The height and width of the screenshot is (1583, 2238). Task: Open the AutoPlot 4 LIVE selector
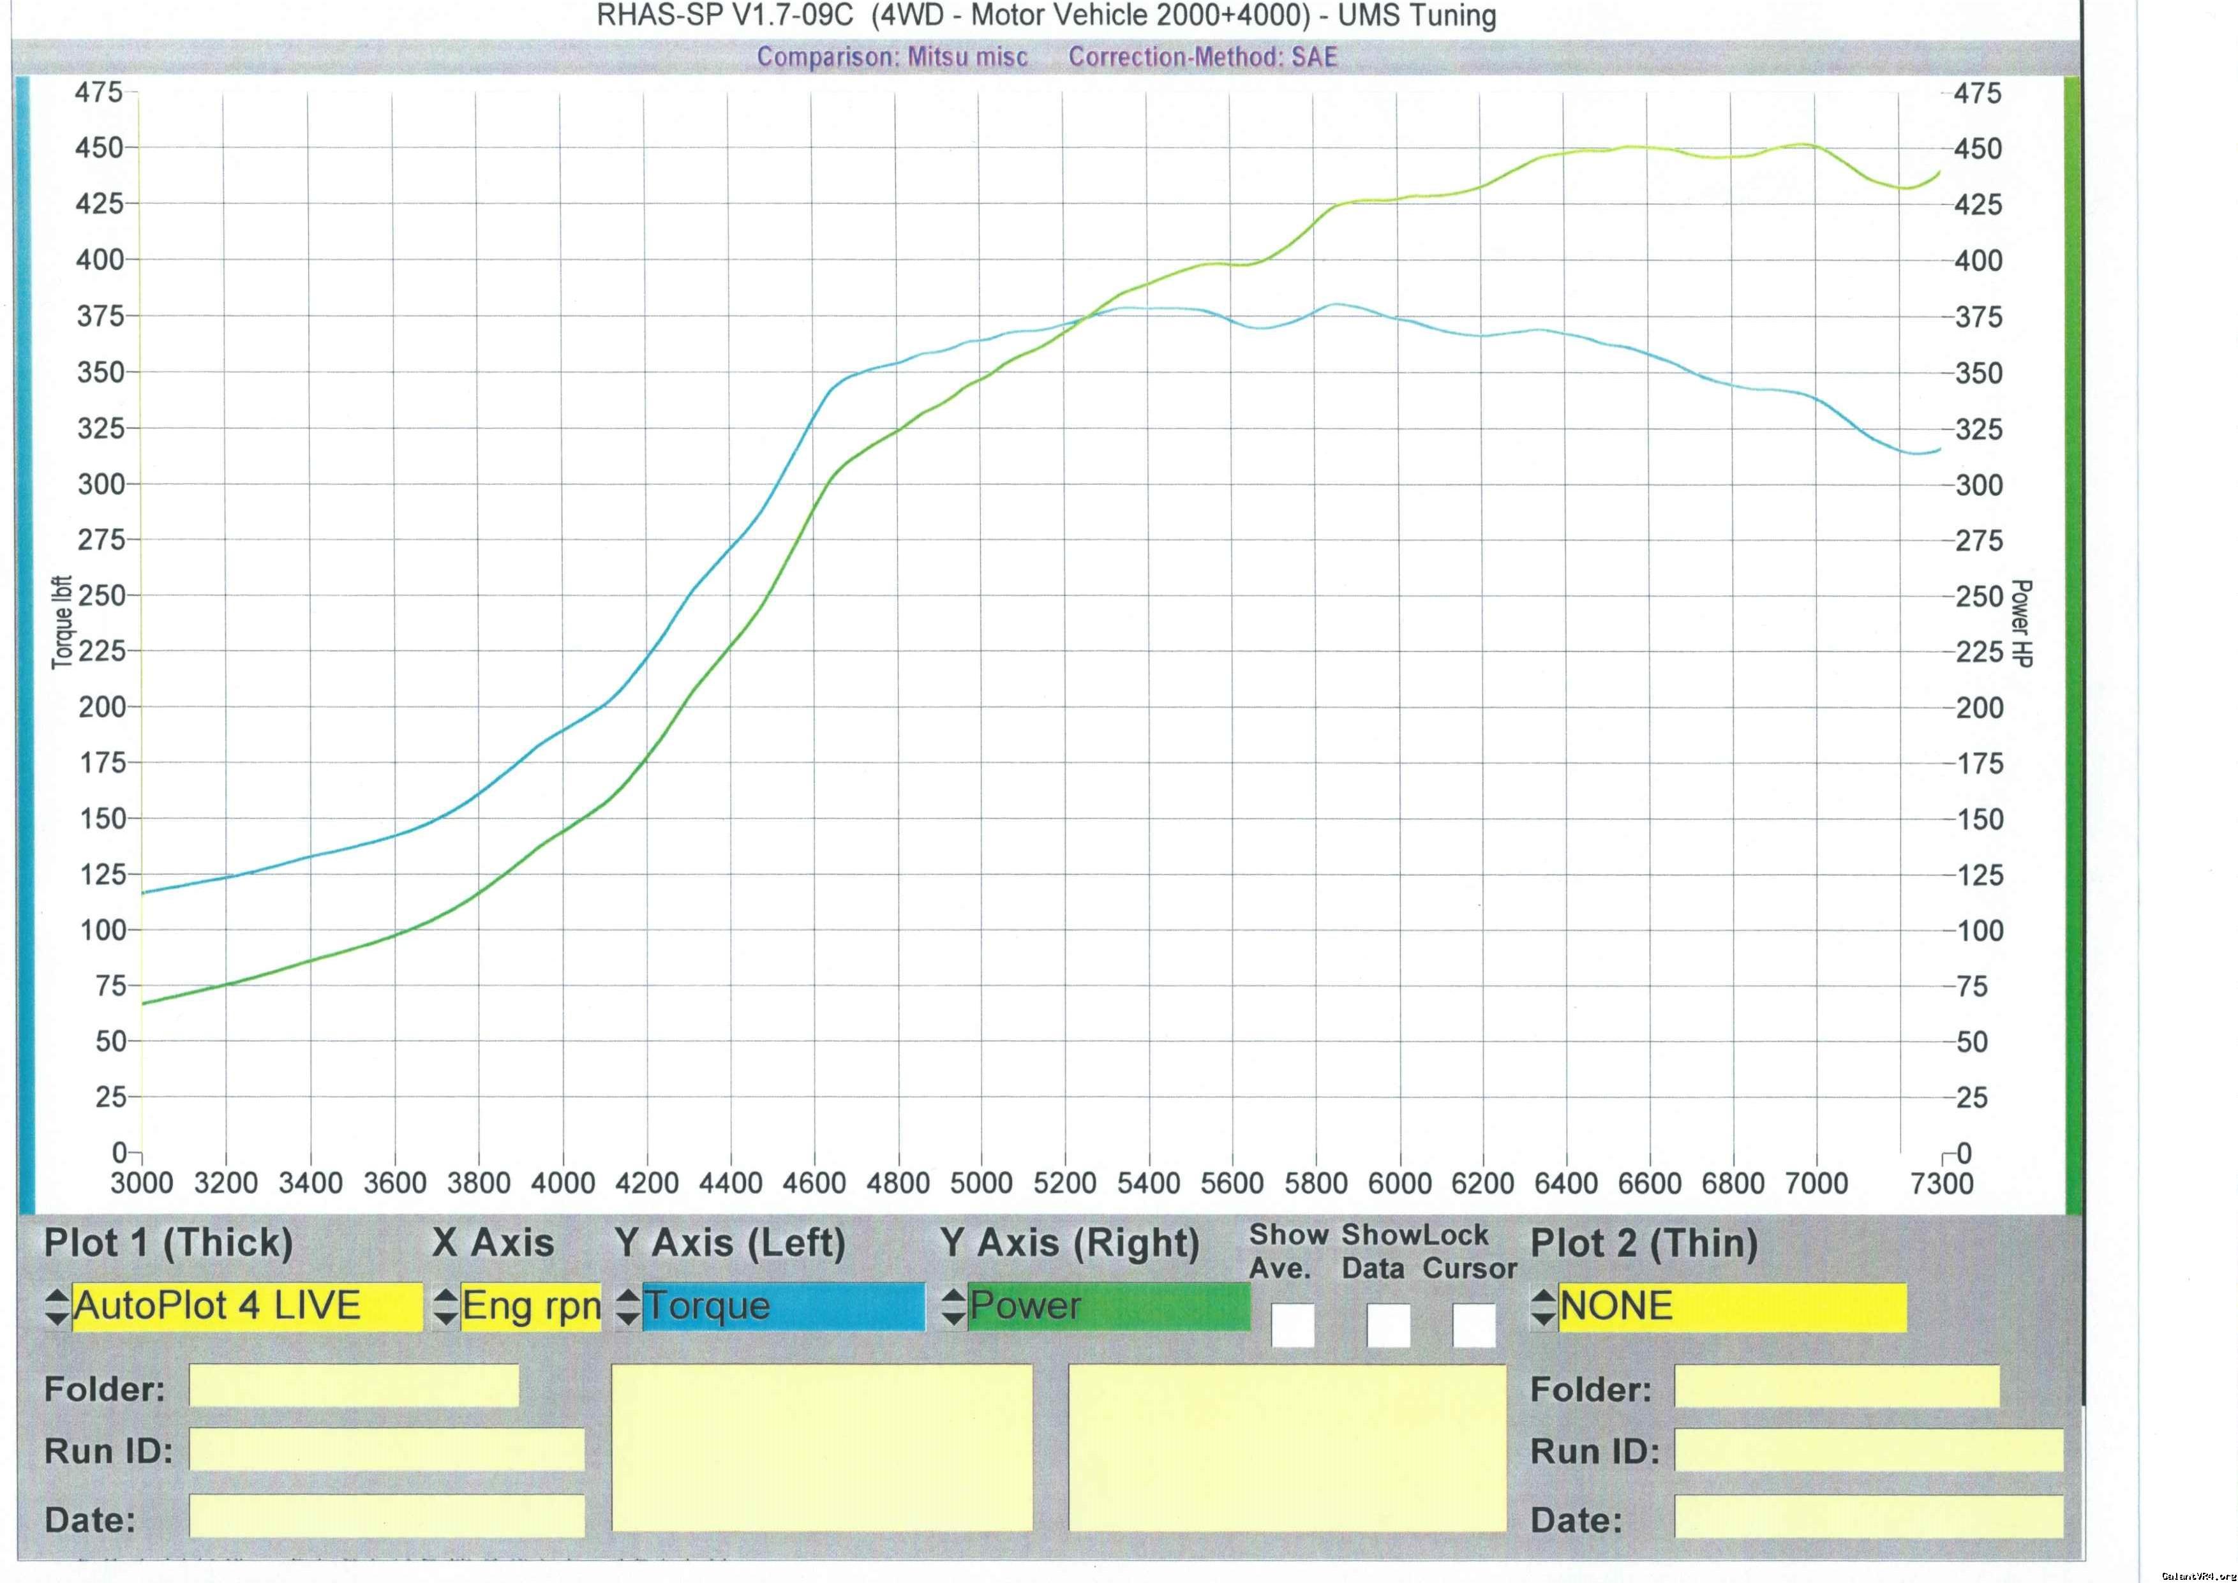click(x=246, y=1307)
